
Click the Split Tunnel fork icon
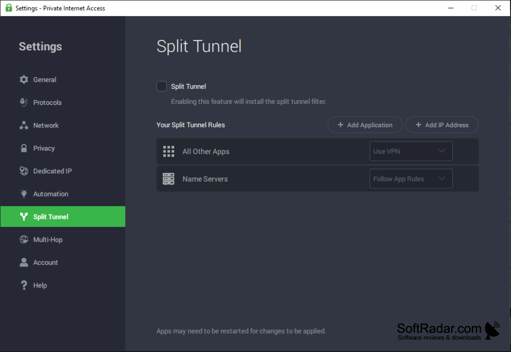24,217
